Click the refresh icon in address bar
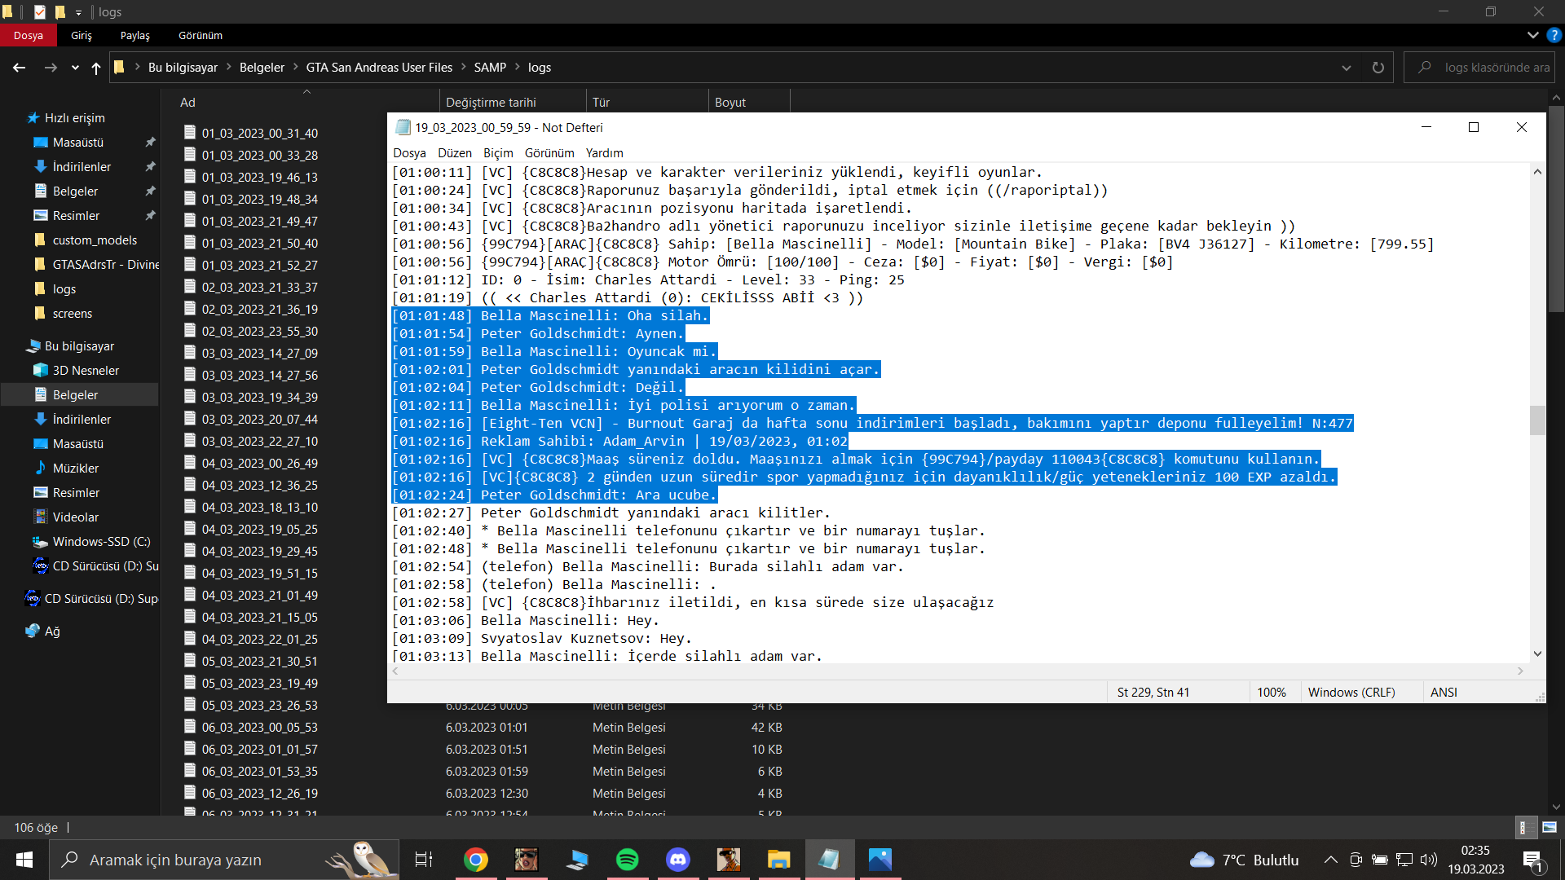1565x880 pixels. point(1378,68)
